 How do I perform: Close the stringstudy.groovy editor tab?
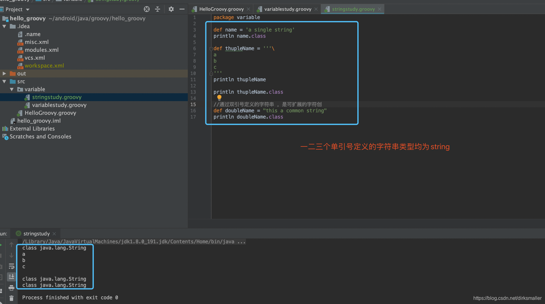[379, 9]
